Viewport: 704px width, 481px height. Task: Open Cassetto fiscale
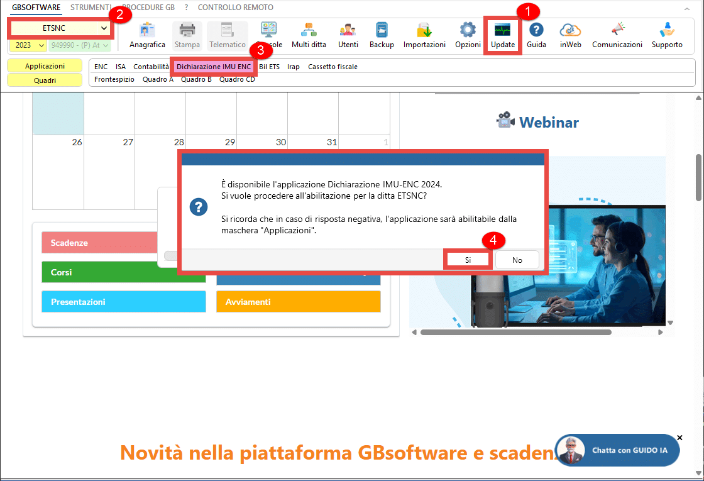[333, 67]
